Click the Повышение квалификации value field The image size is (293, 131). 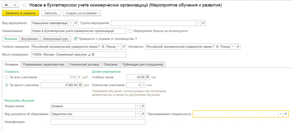click(50, 23)
